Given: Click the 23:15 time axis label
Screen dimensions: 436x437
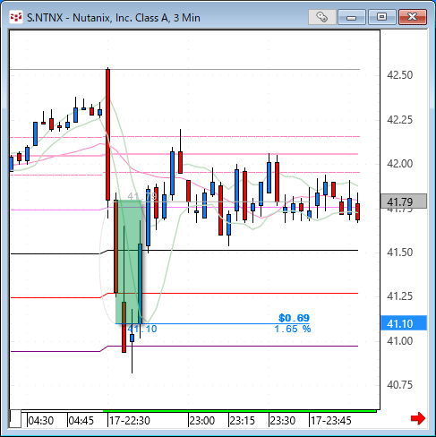Looking at the screenshot, I should point(243,421).
